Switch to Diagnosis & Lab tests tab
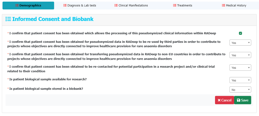Screen dimensions: 259x116 click(80, 6)
